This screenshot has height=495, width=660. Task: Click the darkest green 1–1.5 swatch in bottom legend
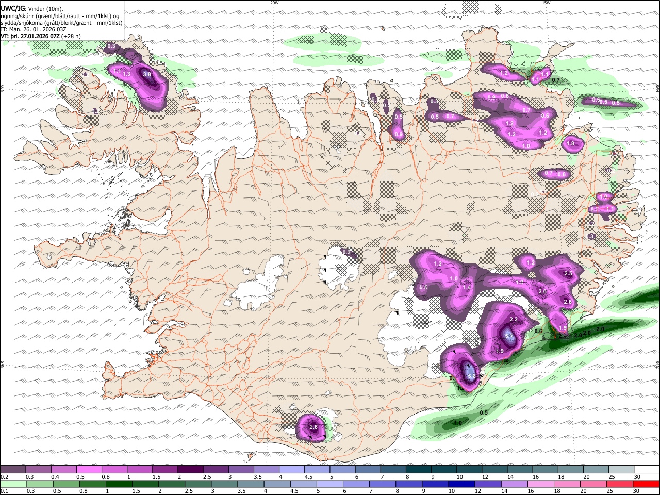coord(119,484)
